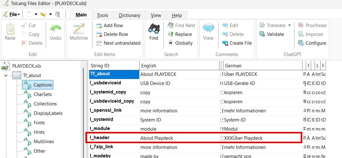Select the DisplayLabels tree item
The width and height of the screenshot is (342, 158).
tap(48, 113)
